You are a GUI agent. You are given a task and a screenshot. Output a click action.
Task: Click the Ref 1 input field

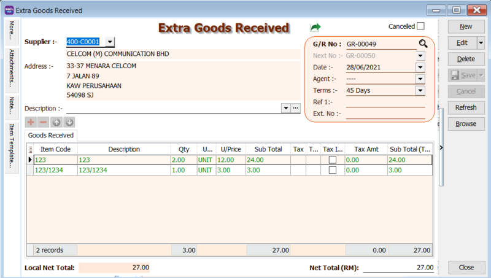click(385, 102)
